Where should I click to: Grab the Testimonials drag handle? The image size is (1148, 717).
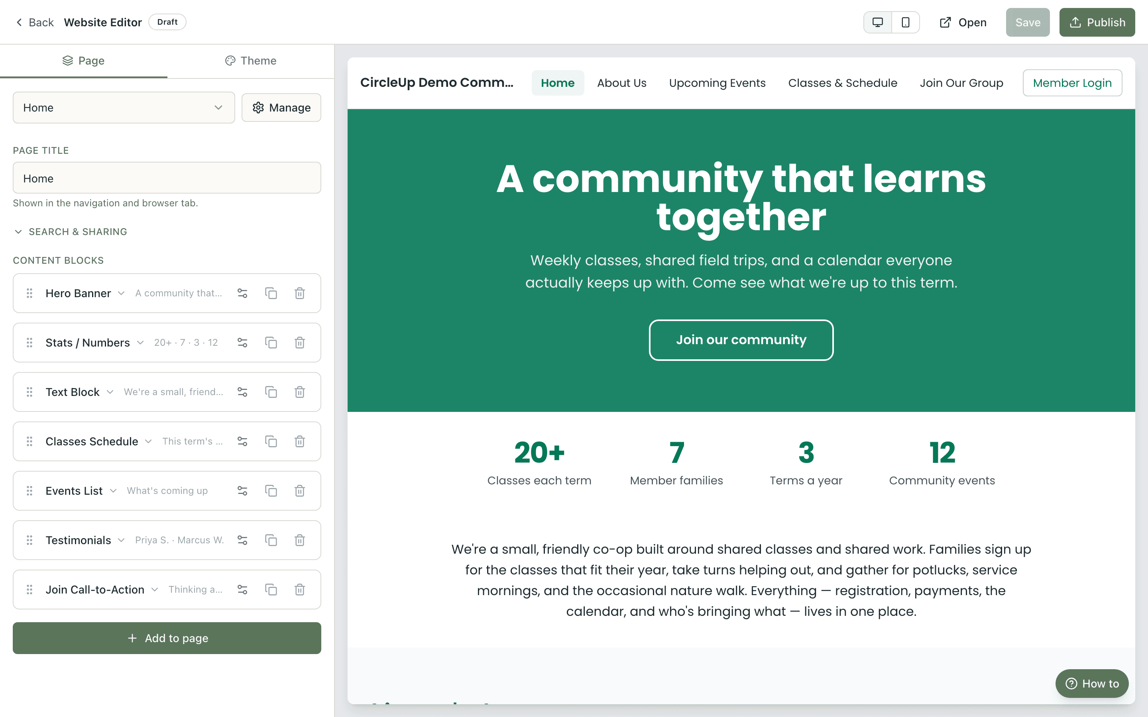29,540
